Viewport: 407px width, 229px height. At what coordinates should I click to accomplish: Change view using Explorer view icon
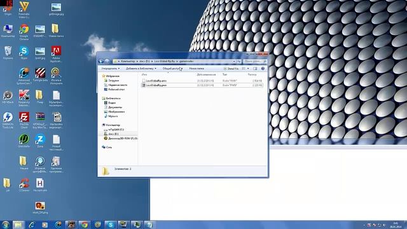[x=244, y=69]
